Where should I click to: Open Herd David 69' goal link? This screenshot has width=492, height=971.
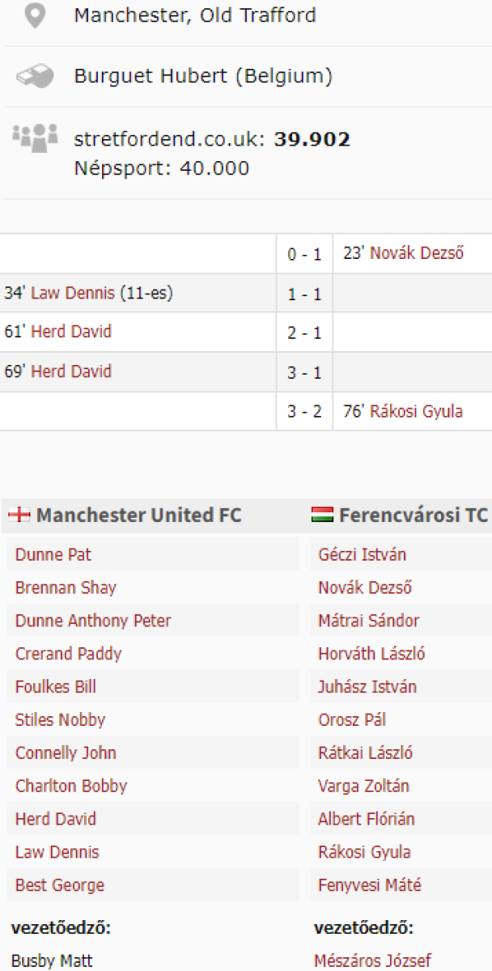[71, 371]
